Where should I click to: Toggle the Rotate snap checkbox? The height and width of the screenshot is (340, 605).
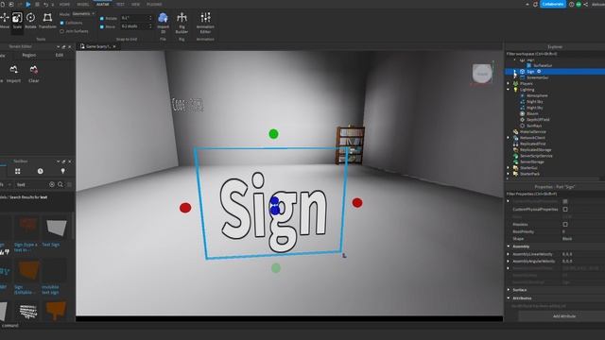point(102,18)
